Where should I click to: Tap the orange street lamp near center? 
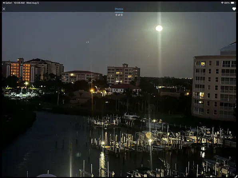point(92,91)
